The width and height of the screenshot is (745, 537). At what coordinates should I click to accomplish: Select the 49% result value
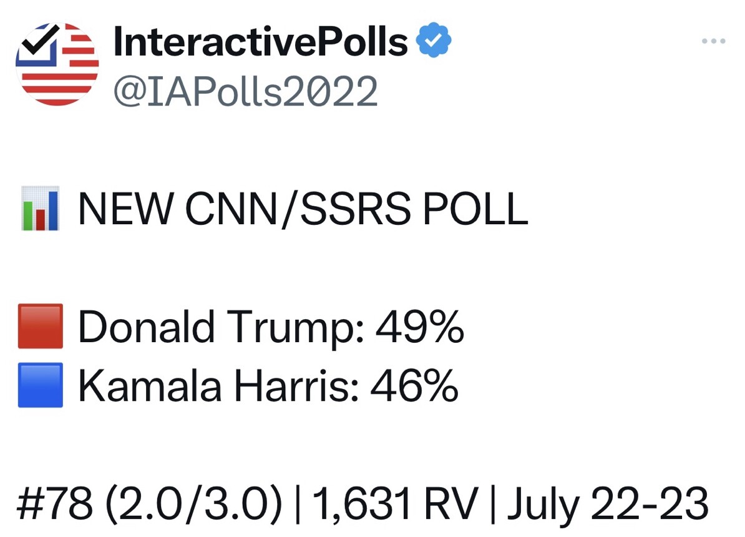pyautogui.click(x=419, y=327)
